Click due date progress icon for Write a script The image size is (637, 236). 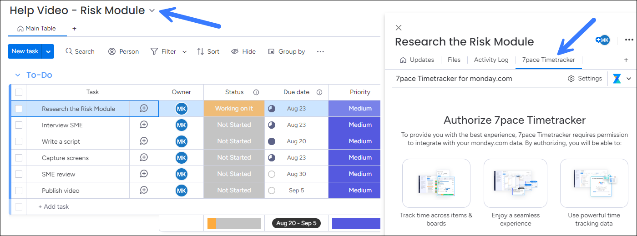pos(272,141)
